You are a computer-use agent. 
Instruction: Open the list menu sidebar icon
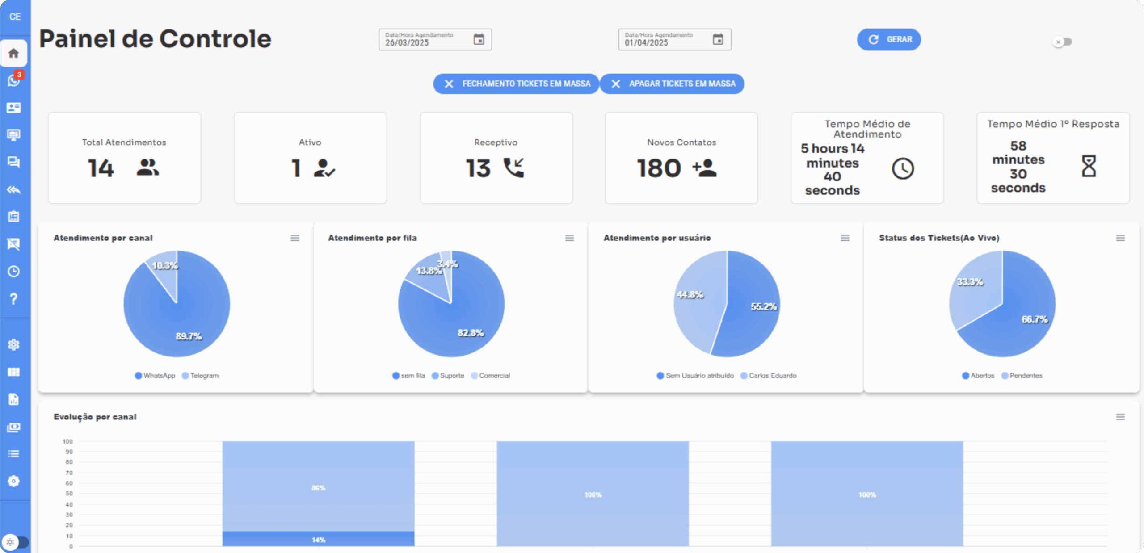point(14,454)
